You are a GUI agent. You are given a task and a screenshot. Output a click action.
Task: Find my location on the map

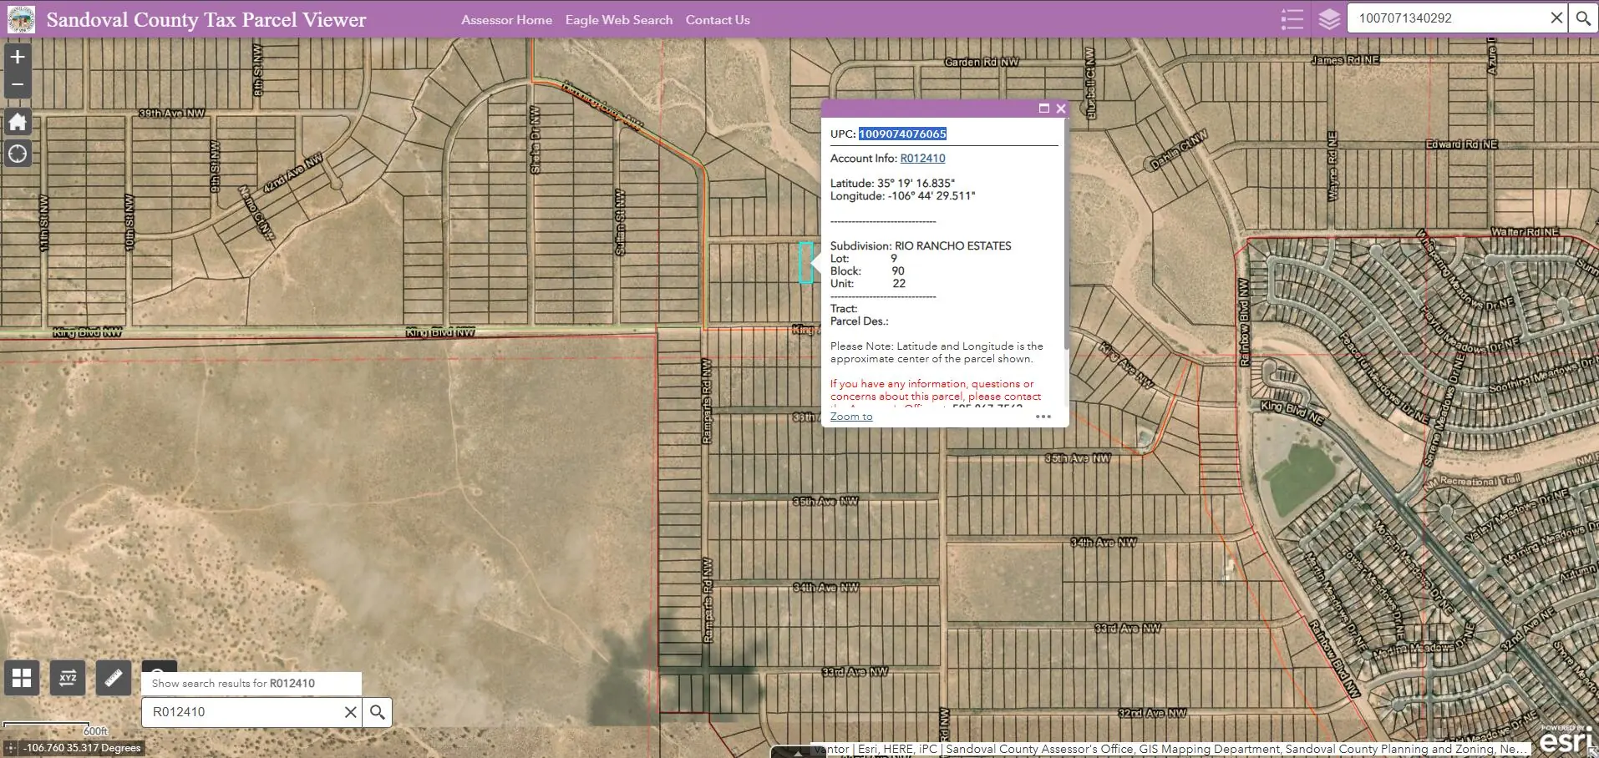coord(18,154)
